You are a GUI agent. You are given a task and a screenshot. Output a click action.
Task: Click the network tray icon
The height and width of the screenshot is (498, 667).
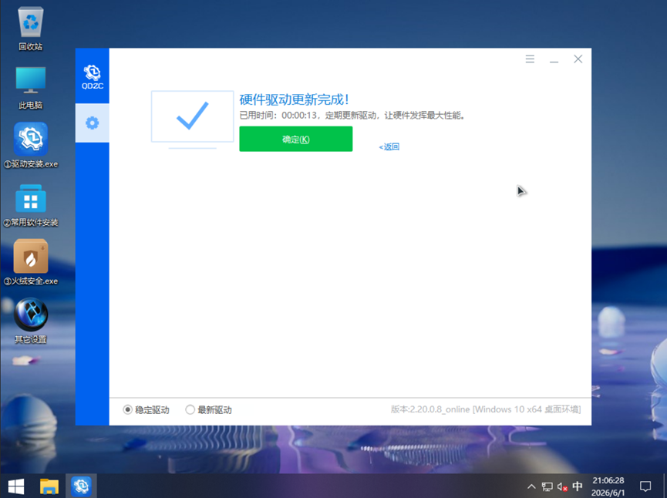[x=547, y=486]
